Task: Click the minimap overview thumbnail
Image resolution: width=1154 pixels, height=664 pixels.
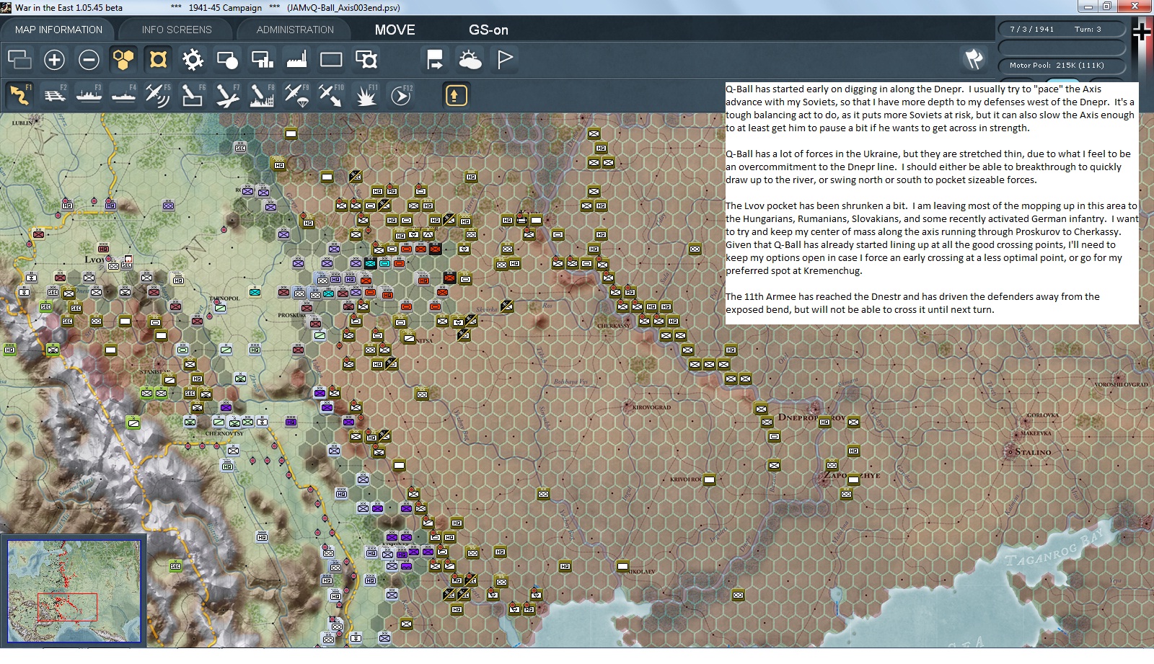Action: [74, 590]
